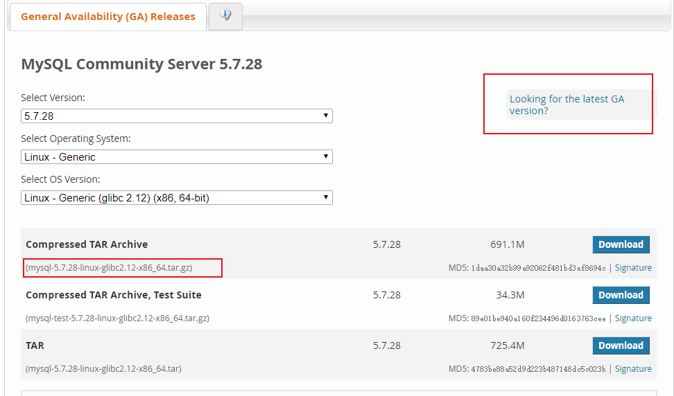This screenshot has height=396, width=674.
Task: Select filename mysql-test-5.7.28-linux-glibc2.12-x86_64.tar.gz
Action: [x=117, y=318]
